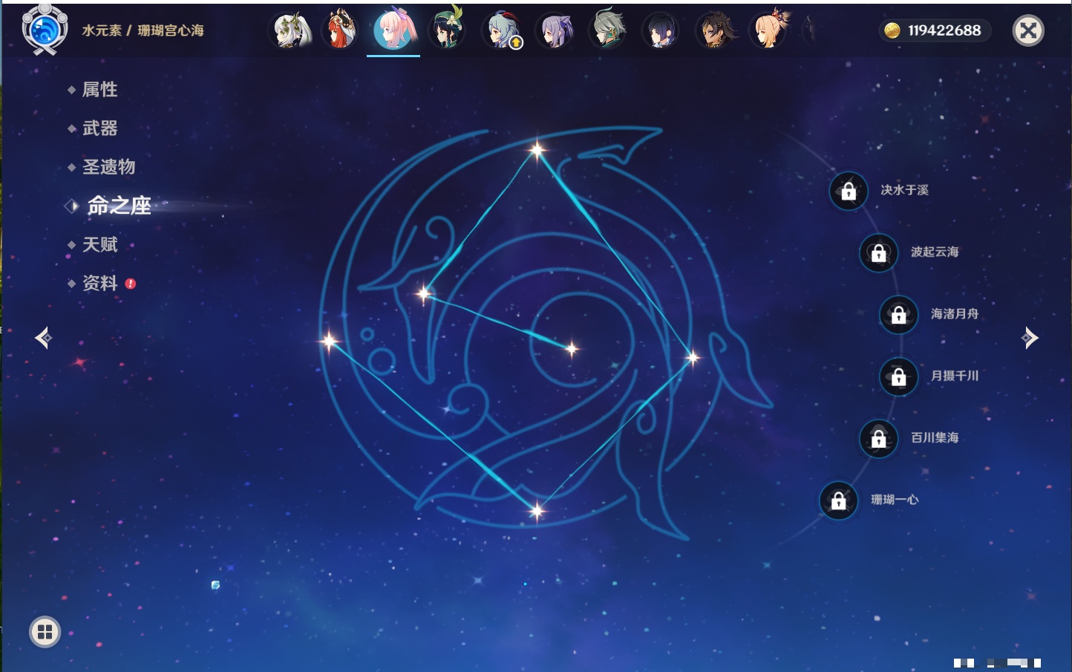This screenshot has height=672, width=1072.
Task: Select the gray-haired Alhaitham avatar
Action: (x=607, y=30)
